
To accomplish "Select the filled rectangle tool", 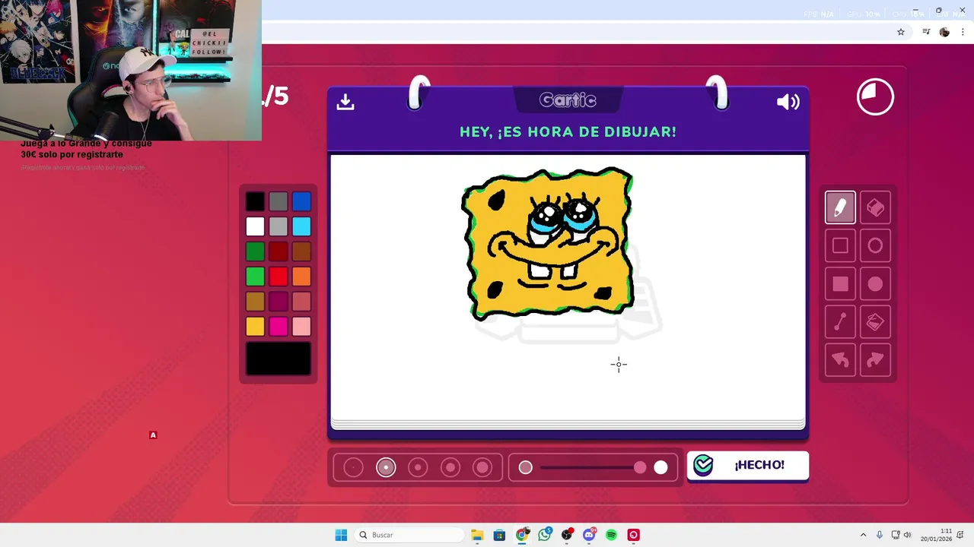I will (x=840, y=284).
